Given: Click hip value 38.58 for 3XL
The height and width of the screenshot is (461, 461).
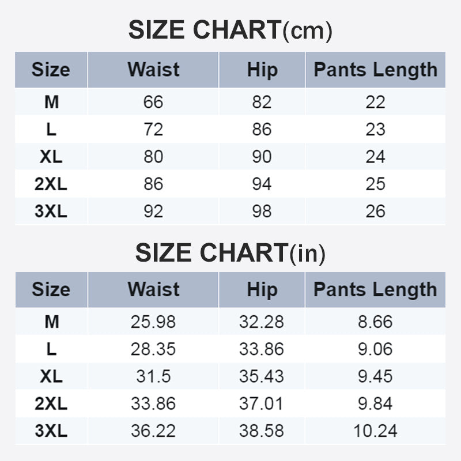Looking at the screenshot, I should (262, 431).
